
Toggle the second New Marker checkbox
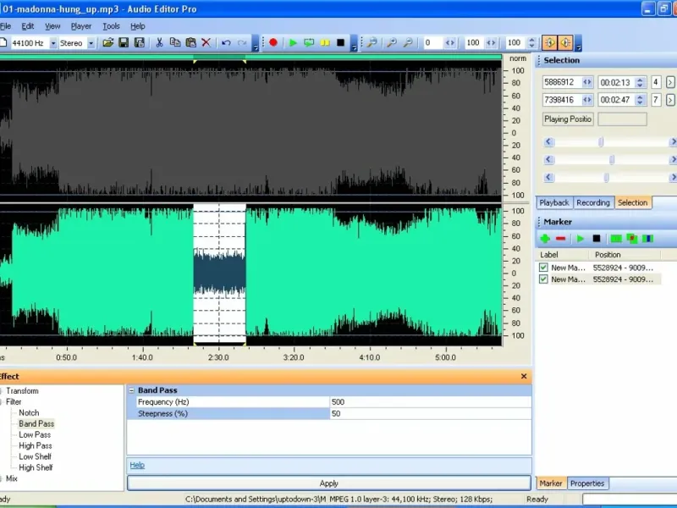point(543,279)
